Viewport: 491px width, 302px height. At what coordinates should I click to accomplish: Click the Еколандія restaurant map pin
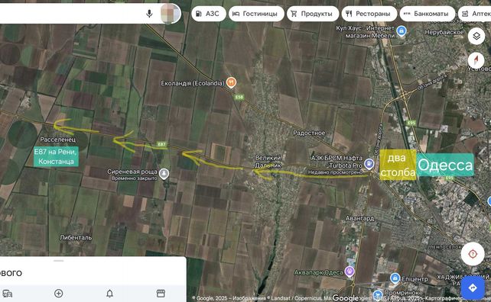click(231, 83)
